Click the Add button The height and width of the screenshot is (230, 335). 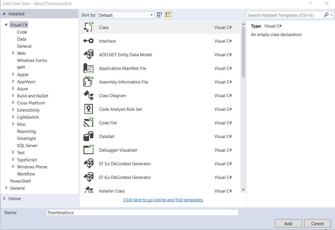click(x=288, y=223)
